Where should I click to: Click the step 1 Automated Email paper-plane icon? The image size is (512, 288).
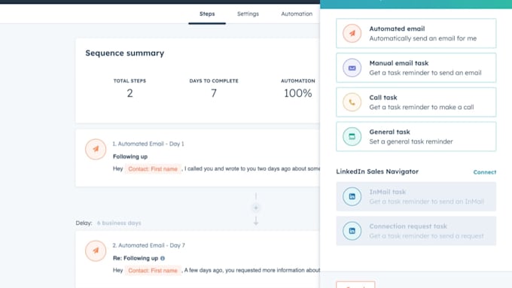click(x=96, y=149)
